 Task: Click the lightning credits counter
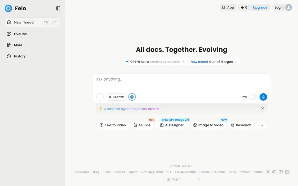pos(244,7)
